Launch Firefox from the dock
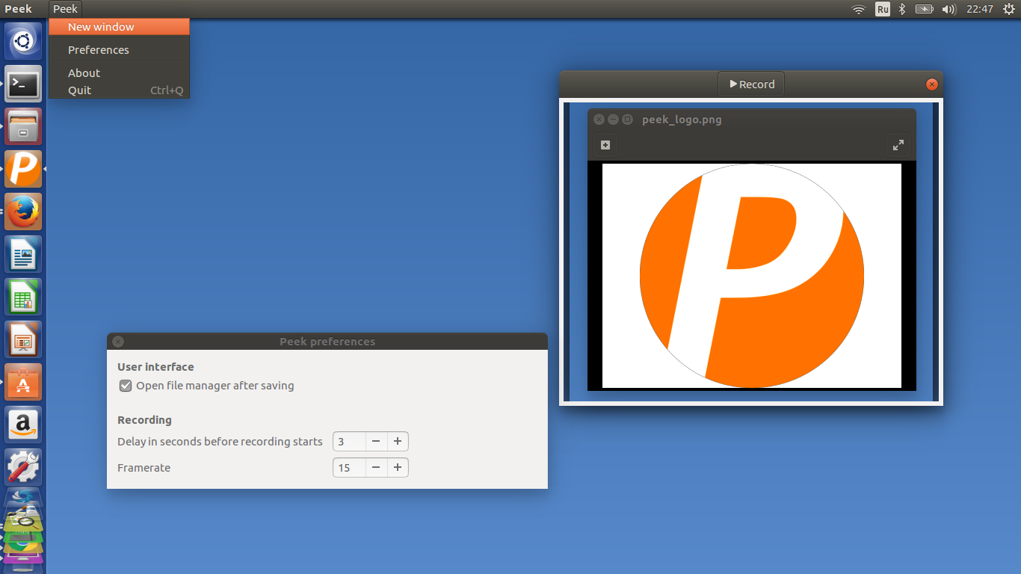Screen dimensions: 1021x574 tap(23, 212)
